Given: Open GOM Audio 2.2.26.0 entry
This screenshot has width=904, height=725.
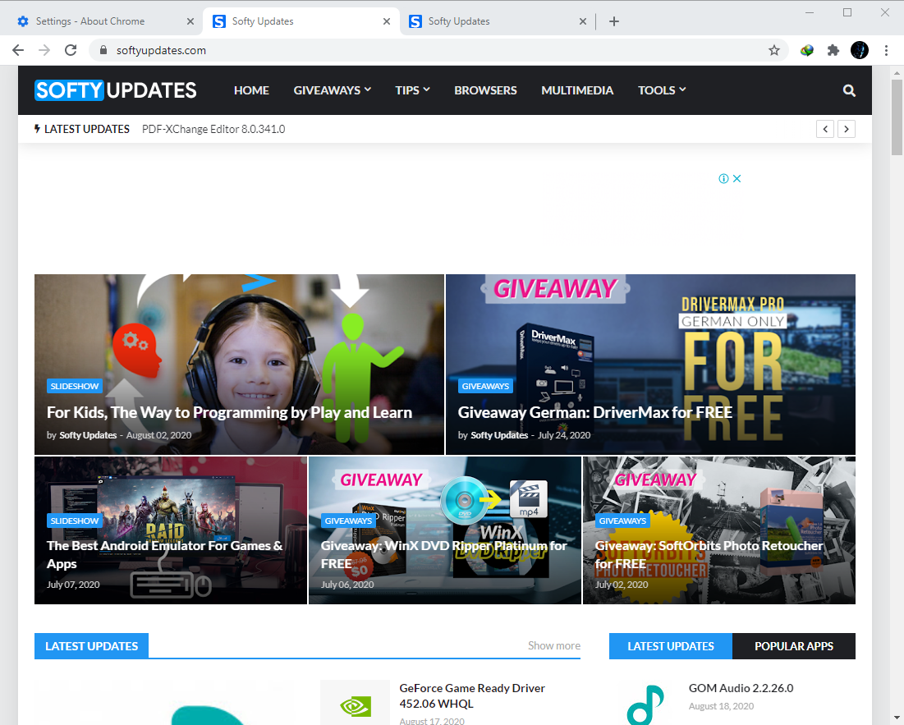Looking at the screenshot, I should point(741,688).
